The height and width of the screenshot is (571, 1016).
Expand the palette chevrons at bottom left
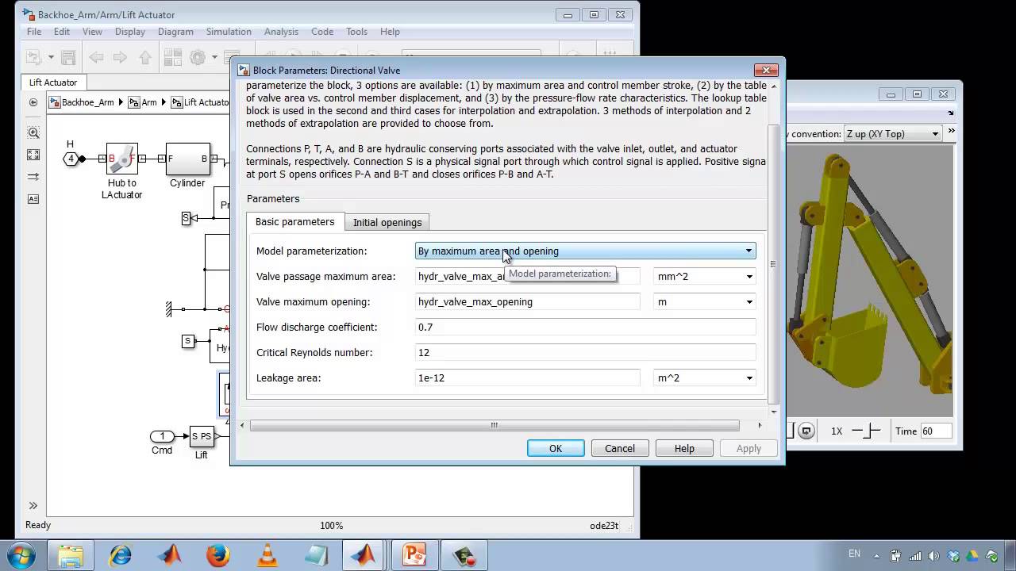(x=33, y=505)
